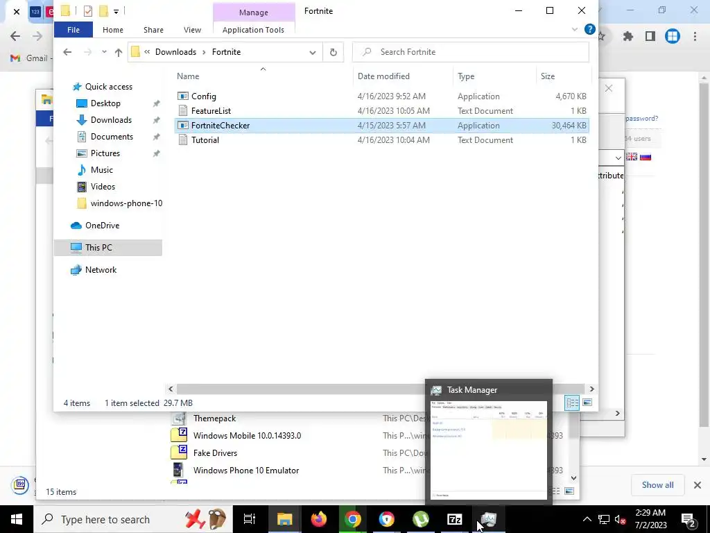710x533 pixels.
Task: Open the Application Tools tab
Action: point(254,30)
